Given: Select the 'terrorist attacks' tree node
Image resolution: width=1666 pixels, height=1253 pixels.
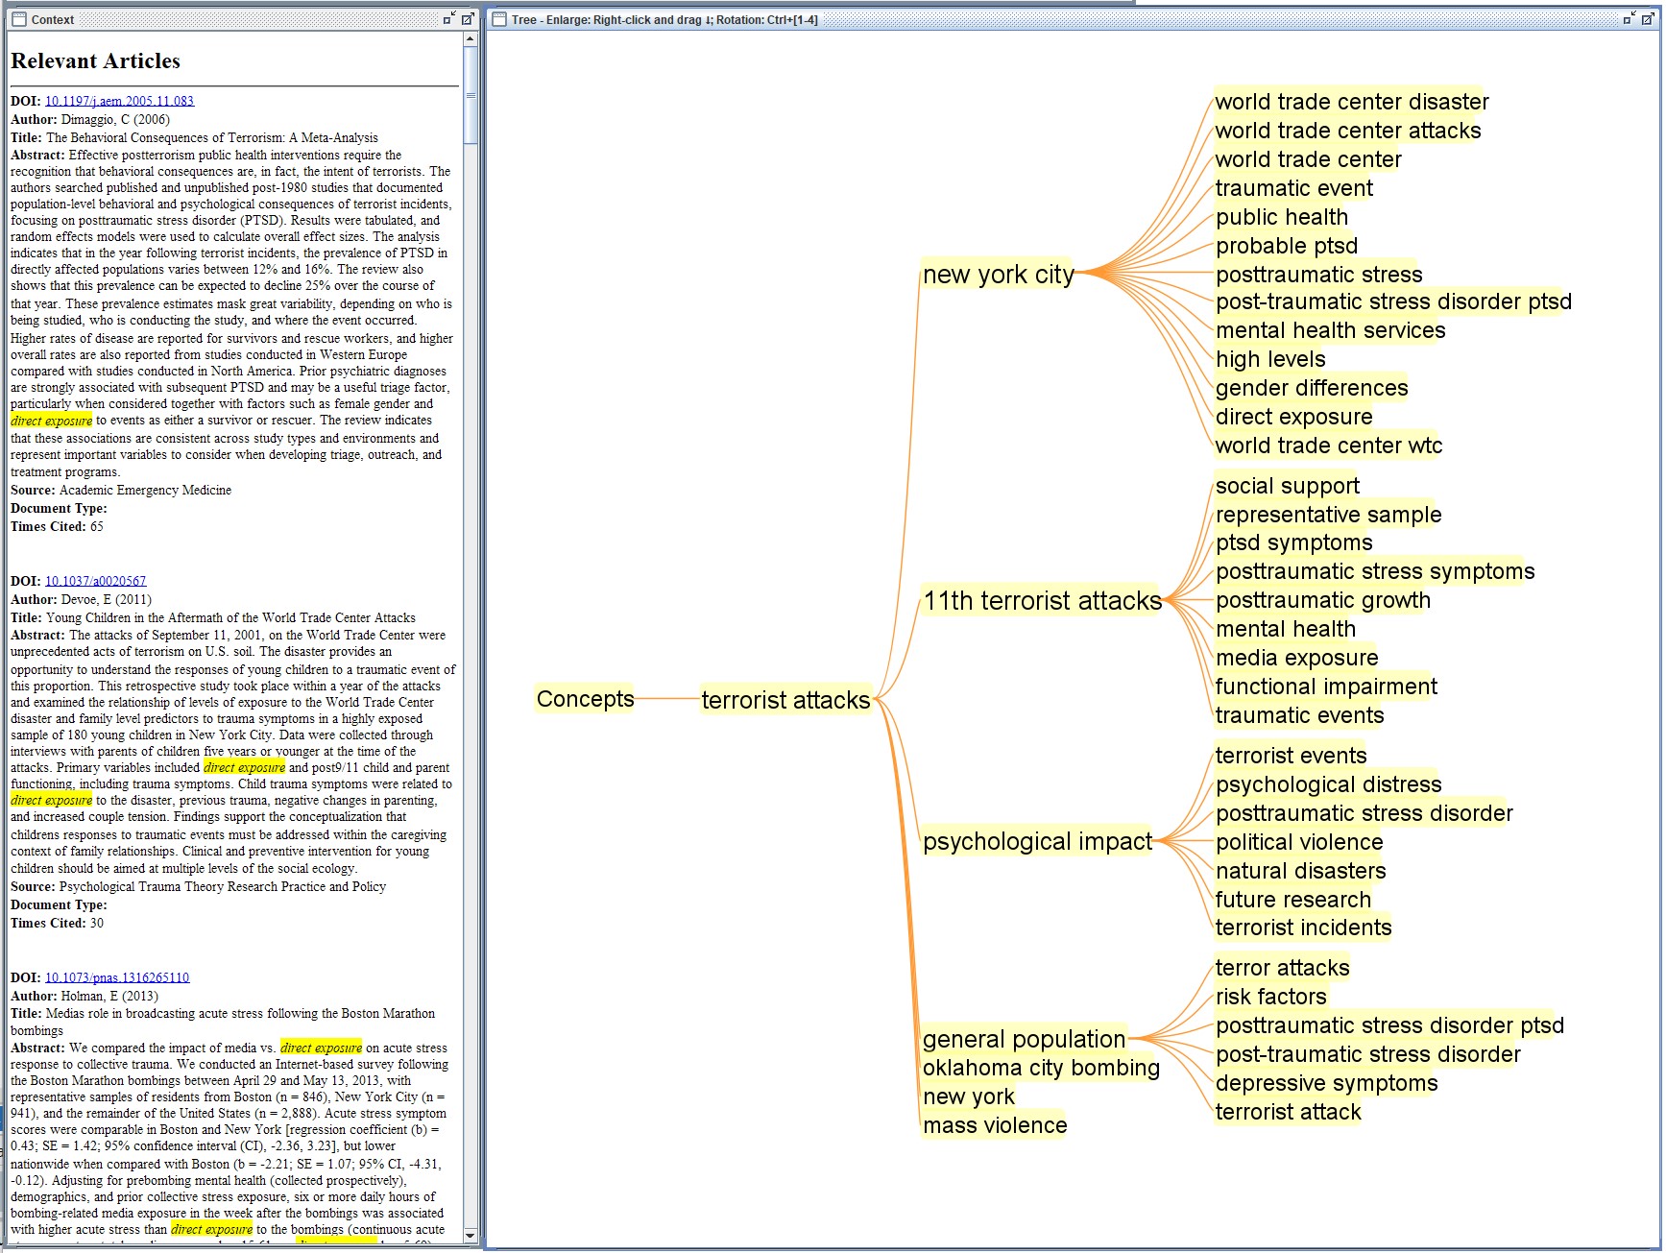Looking at the screenshot, I should 785,700.
